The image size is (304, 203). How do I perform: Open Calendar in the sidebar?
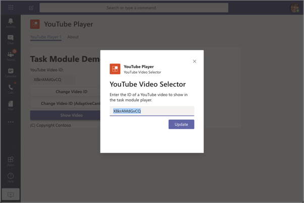click(11, 73)
